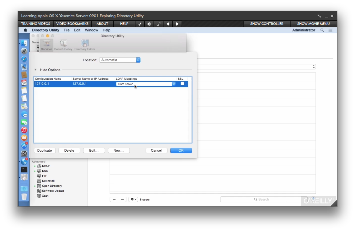The width and height of the screenshot is (355, 231).
Task: Open Finder from the Dock
Action: [24, 43]
